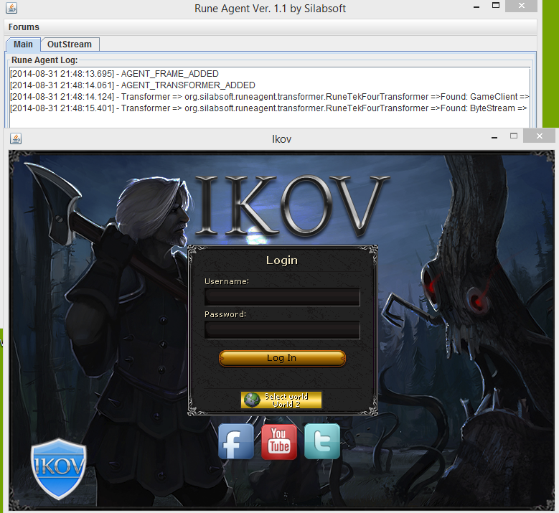Click the Username: label
The width and height of the screenshot is (559, 513).
coord(227,281)
